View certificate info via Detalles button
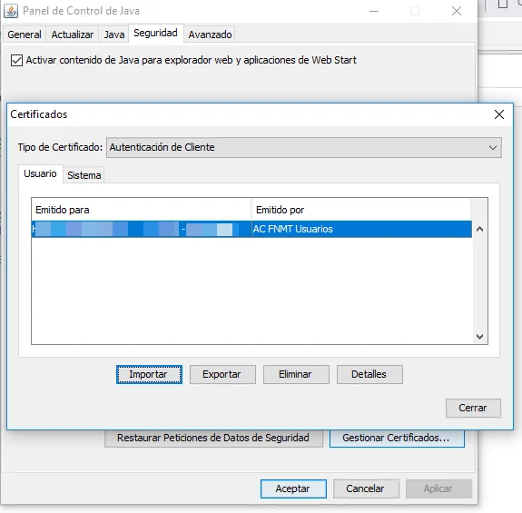 [x=369, y=374]
